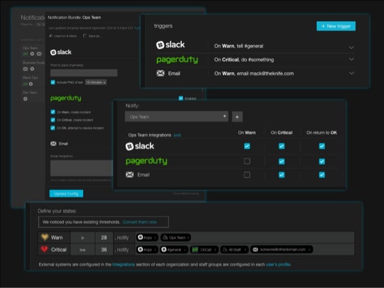
Task: Select Ops Team in the notifications sidebar
Action: pyautogui.click(x=30, y=48)
